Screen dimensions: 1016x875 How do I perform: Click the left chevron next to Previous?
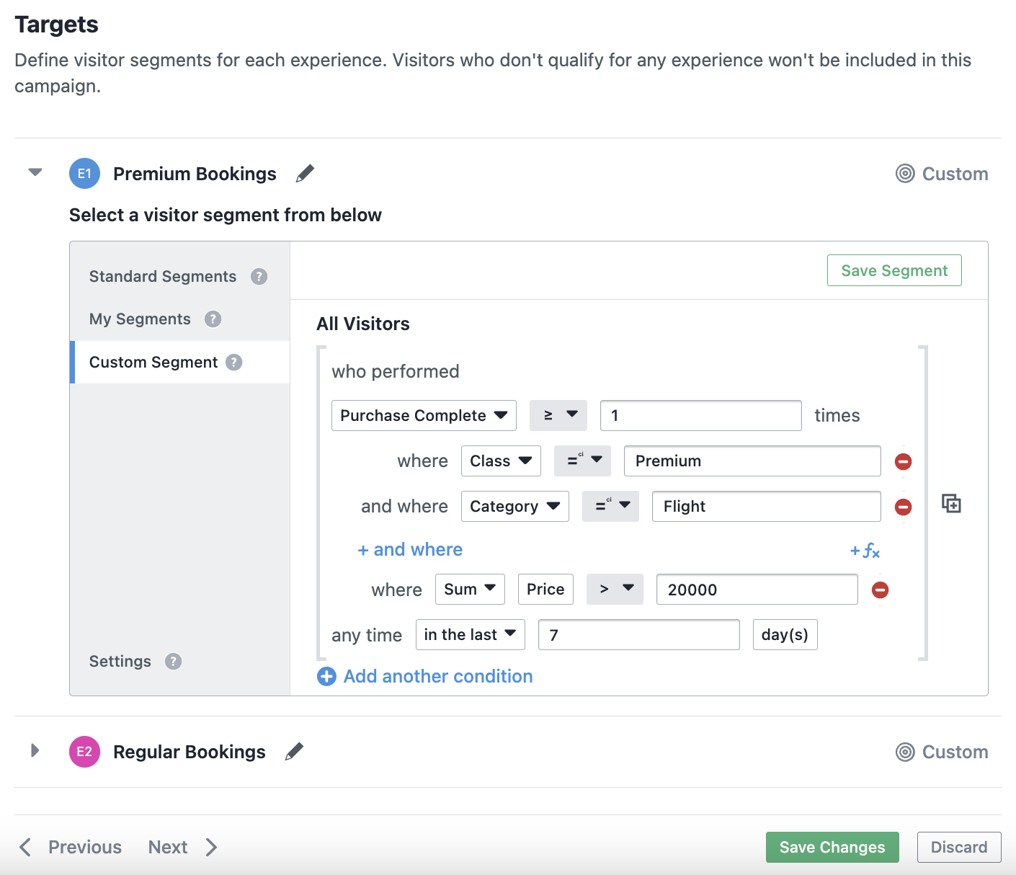pos(25,847)
